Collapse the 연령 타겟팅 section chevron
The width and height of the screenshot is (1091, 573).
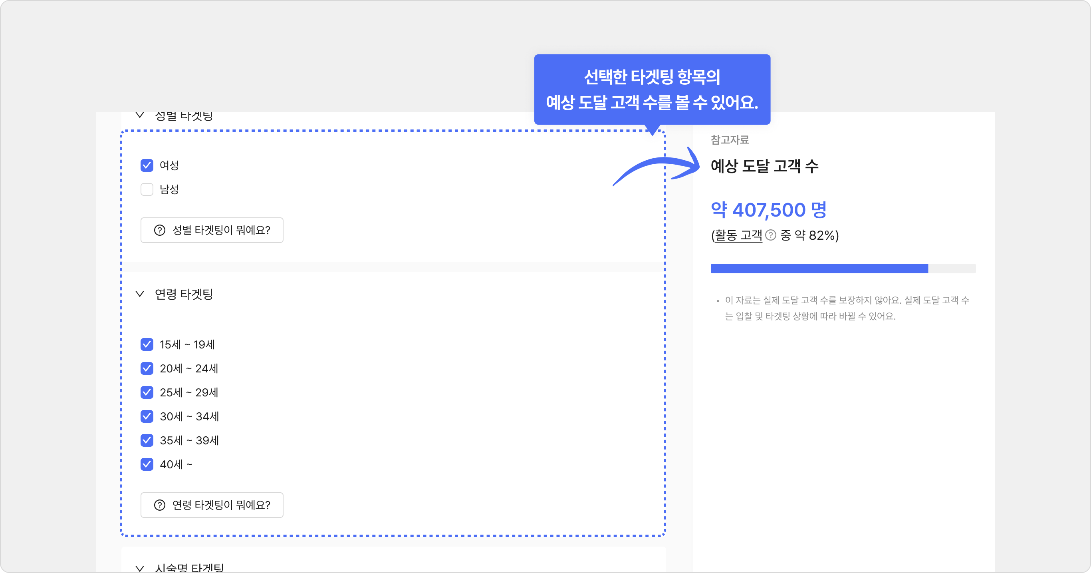(140, 294)
